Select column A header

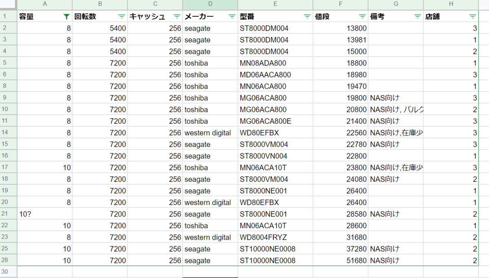[x=45, y=5]
